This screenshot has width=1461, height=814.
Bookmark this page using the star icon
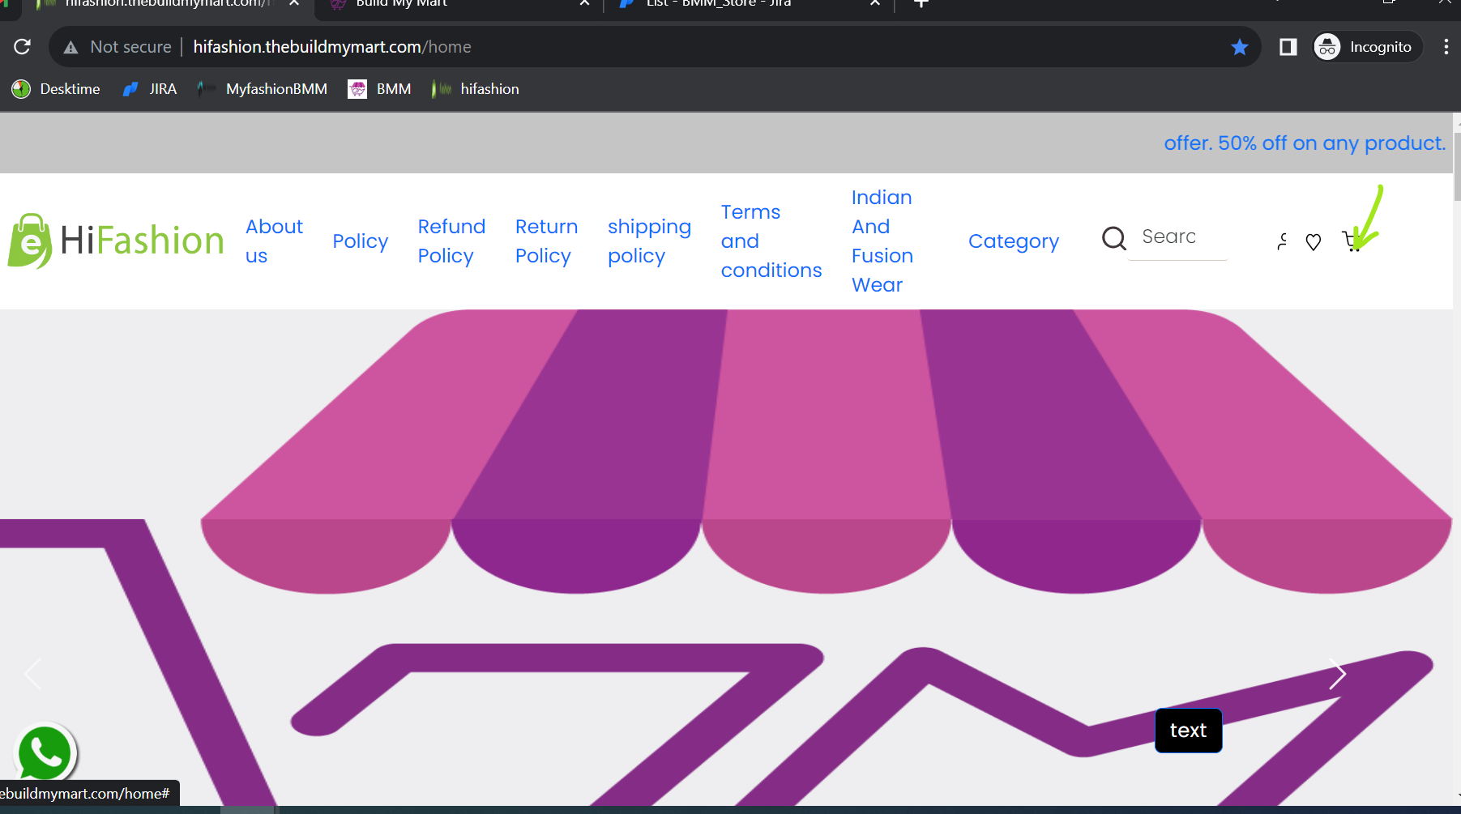[1240, 47]
